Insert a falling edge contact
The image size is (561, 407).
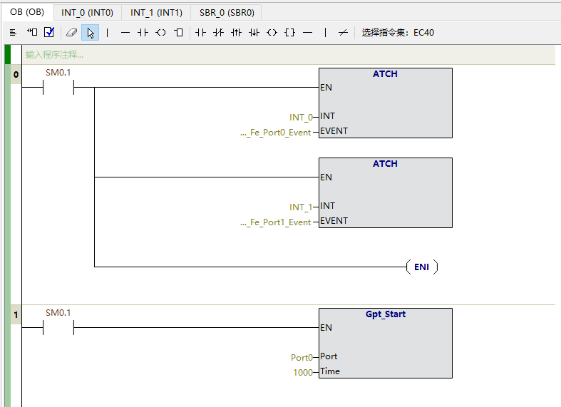pyautogui.click(x=254, y=32)
